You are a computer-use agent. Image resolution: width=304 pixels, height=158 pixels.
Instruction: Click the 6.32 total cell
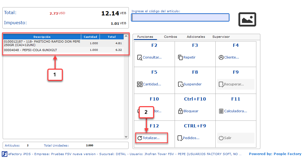tap(119, 50)
